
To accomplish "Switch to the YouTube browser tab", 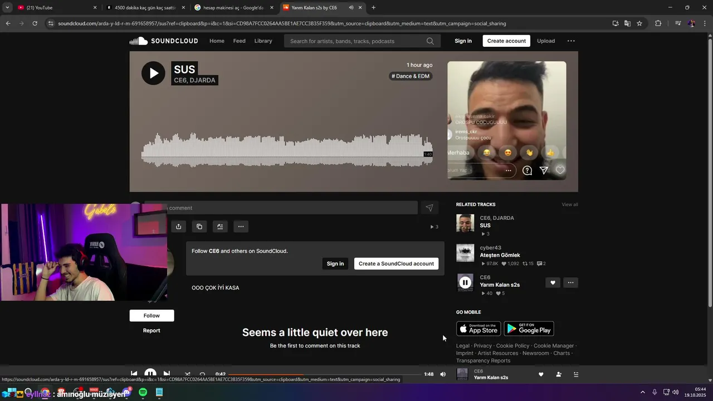I will 56,8.
